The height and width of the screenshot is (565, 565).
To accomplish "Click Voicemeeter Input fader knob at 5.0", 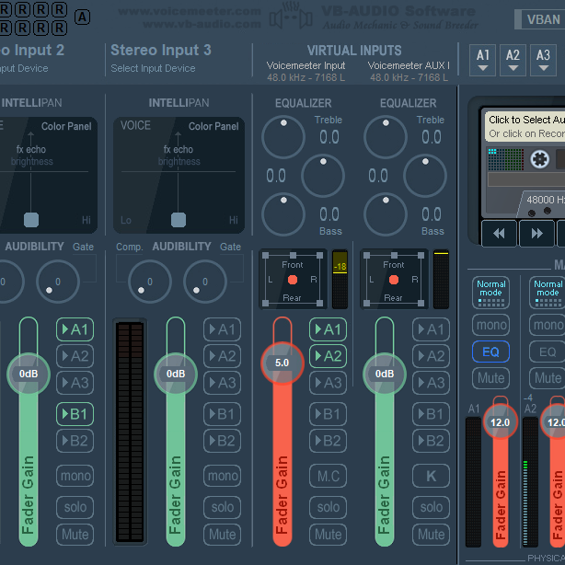I will 282,363.
